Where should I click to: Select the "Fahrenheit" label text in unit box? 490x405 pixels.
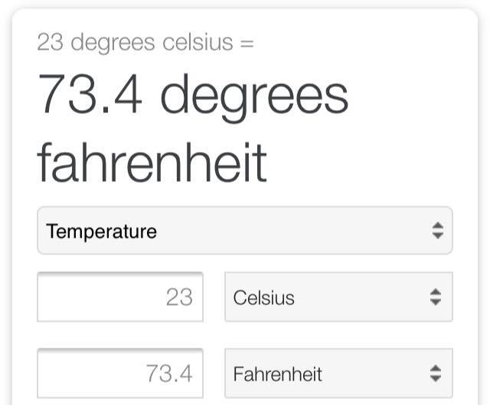pyautogui.click(x=277, y=374)
